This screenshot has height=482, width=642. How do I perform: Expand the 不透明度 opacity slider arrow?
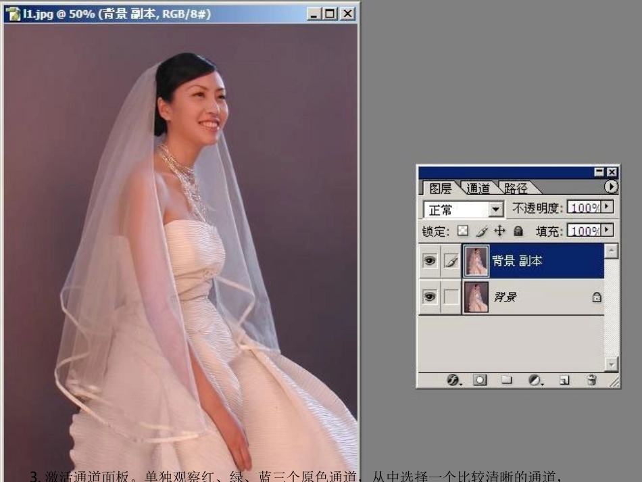click(x=608, y=206)
